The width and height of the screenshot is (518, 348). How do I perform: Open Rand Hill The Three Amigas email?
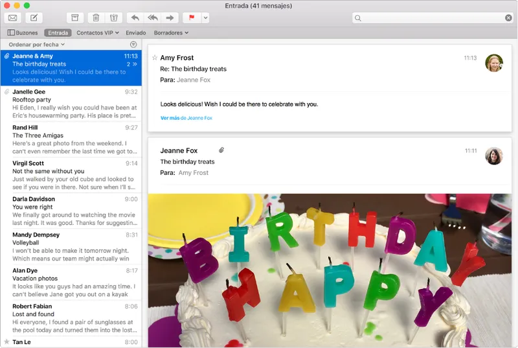(71, 139)
